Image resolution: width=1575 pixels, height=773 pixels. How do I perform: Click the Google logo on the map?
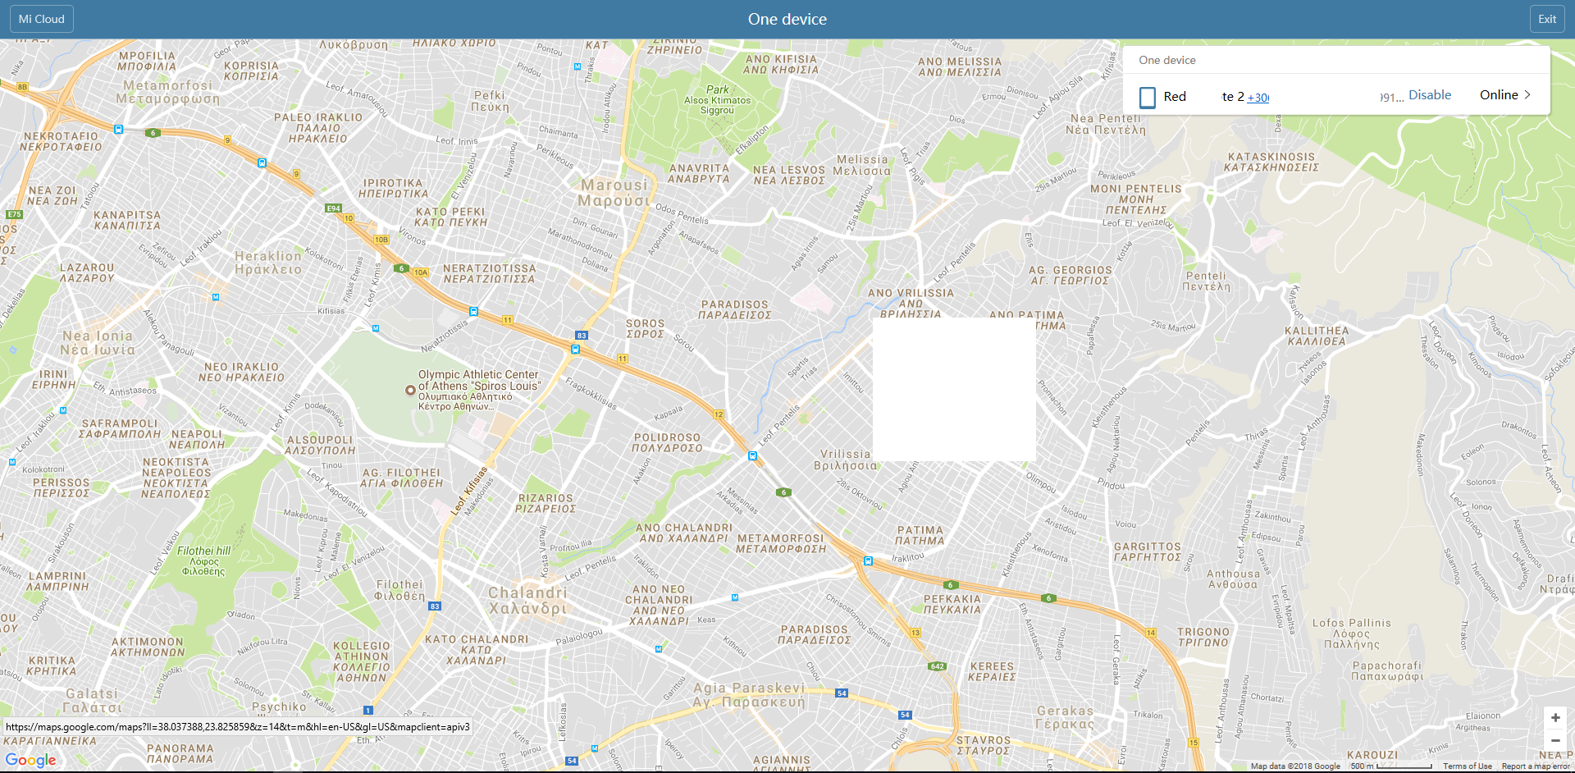click(x=30, y=760)
